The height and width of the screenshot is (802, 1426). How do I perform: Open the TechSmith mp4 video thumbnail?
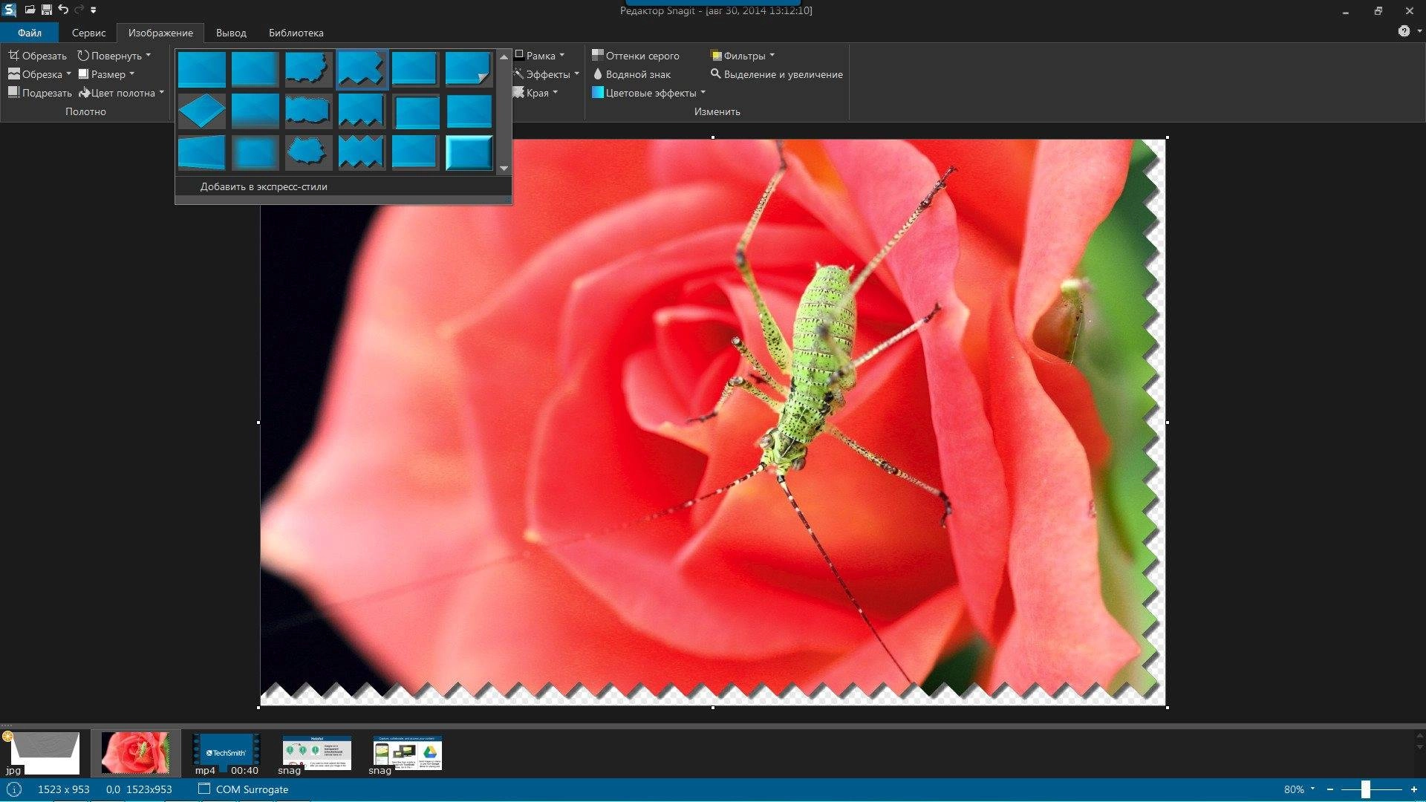(x=227, y=754)
